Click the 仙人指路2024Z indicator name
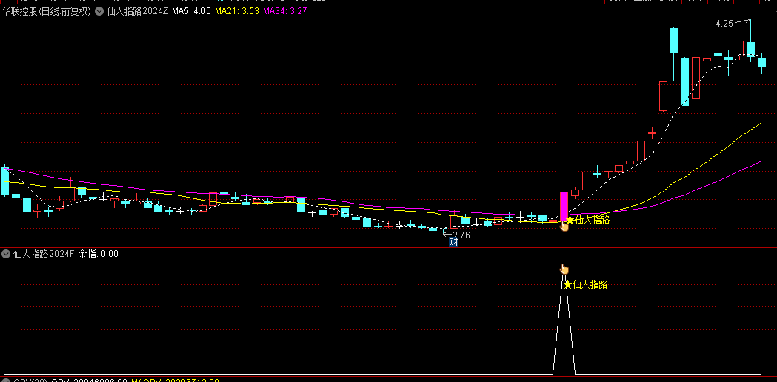Screen dimensions: 777x382 pos(137,11)
